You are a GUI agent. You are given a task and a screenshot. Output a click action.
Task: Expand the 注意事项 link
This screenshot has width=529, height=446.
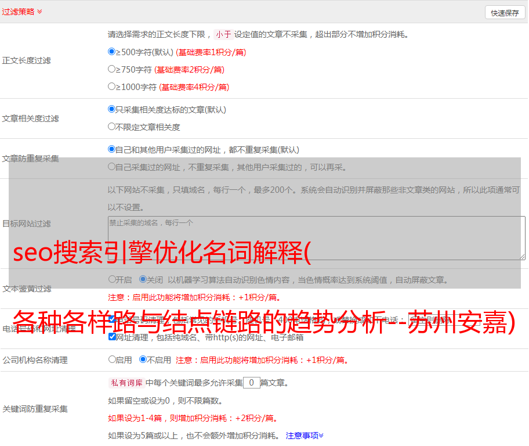point(305,436)
